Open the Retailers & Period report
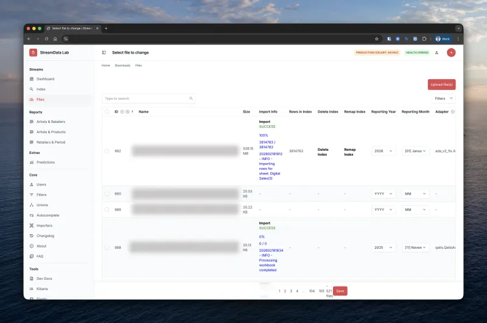487x323 pixels. 51,142
